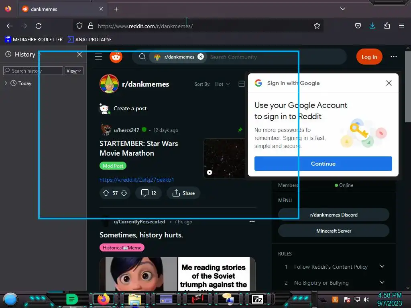Change the post layout view icon

(x=242, y=84)
